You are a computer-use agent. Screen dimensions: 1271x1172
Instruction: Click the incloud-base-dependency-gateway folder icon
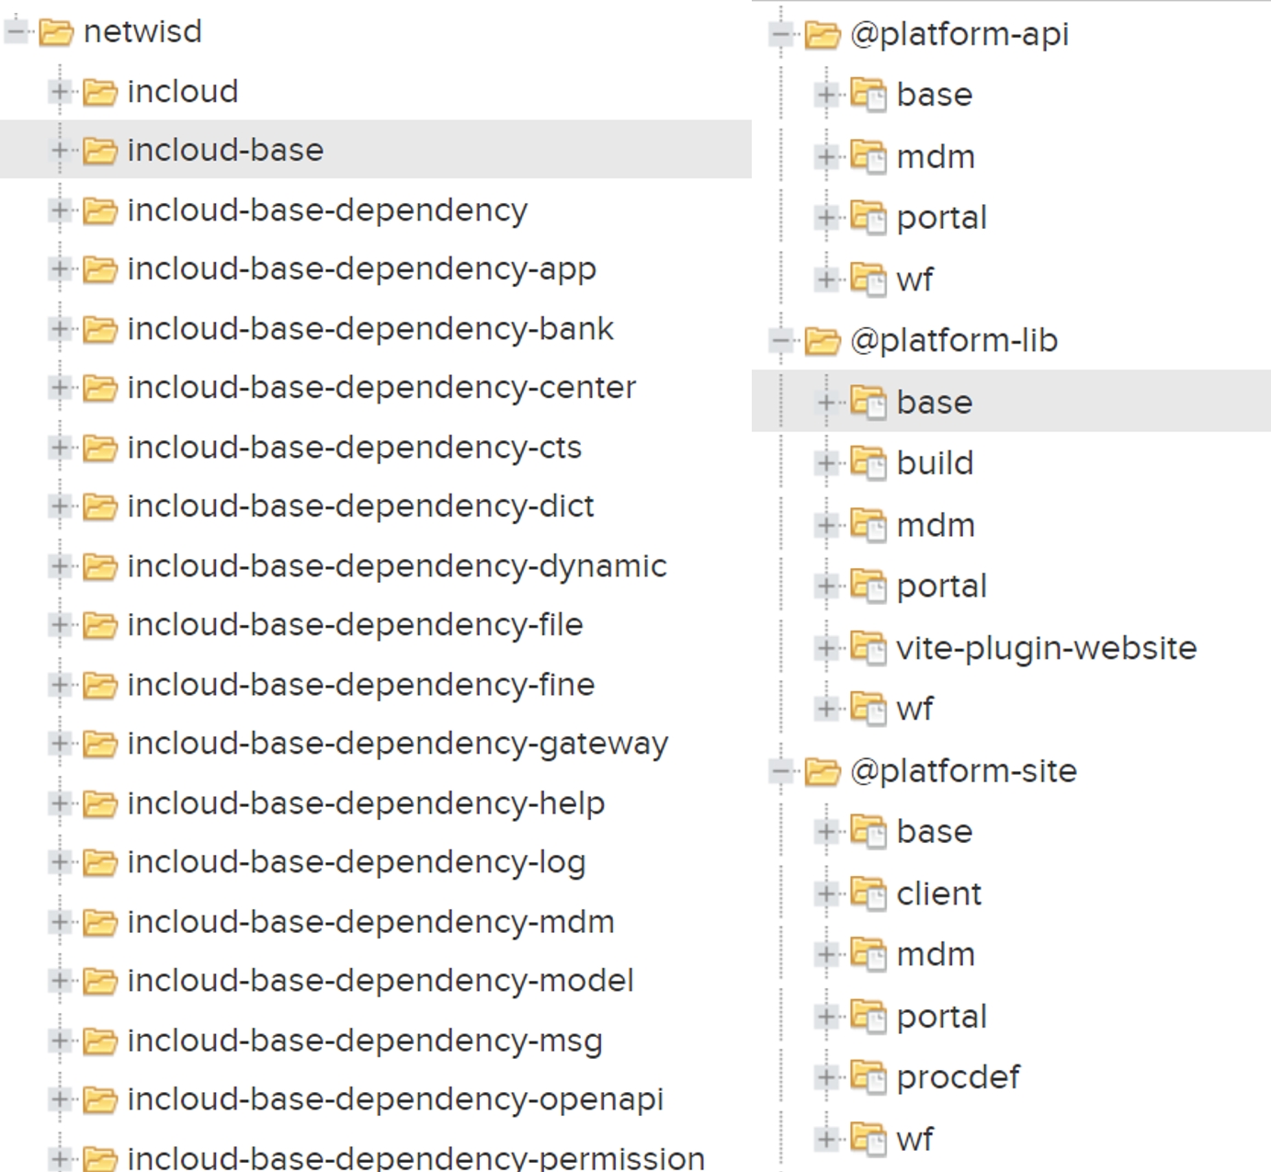click(x=99, y=744)
